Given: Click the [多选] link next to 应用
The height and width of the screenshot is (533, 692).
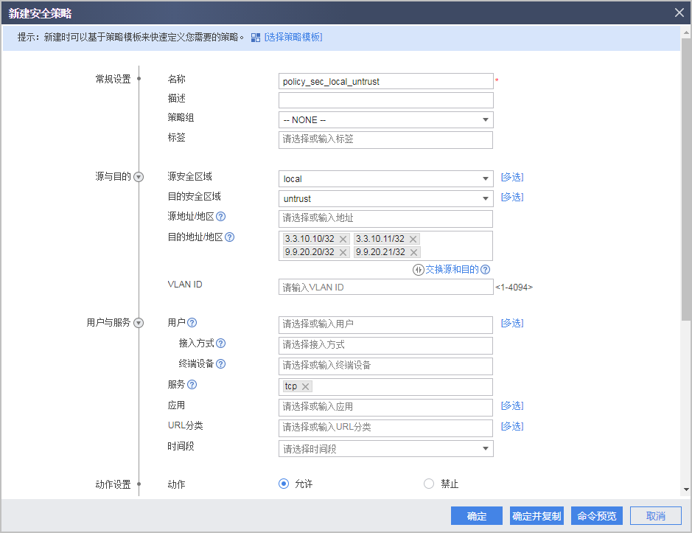Looking at the screenshot, I should [512, 405].
